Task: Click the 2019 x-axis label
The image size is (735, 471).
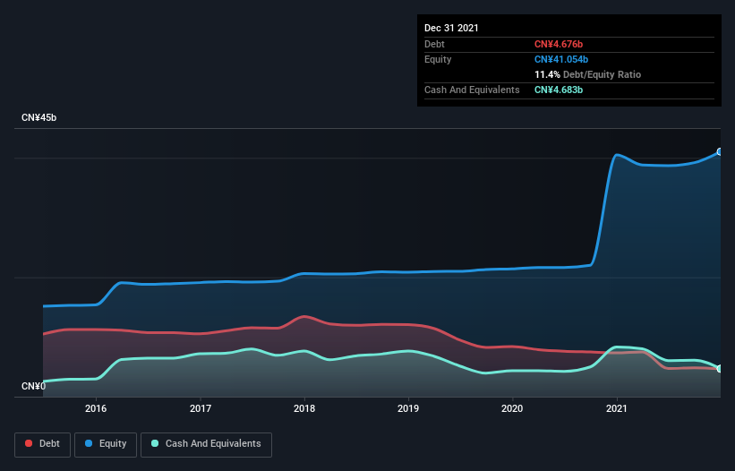Action: [x=408, y=408]
